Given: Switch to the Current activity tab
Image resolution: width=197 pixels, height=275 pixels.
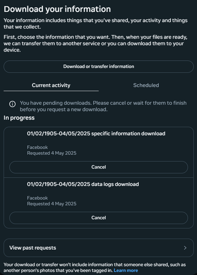Looking at the screenshot, I should (x=51, y=86).
